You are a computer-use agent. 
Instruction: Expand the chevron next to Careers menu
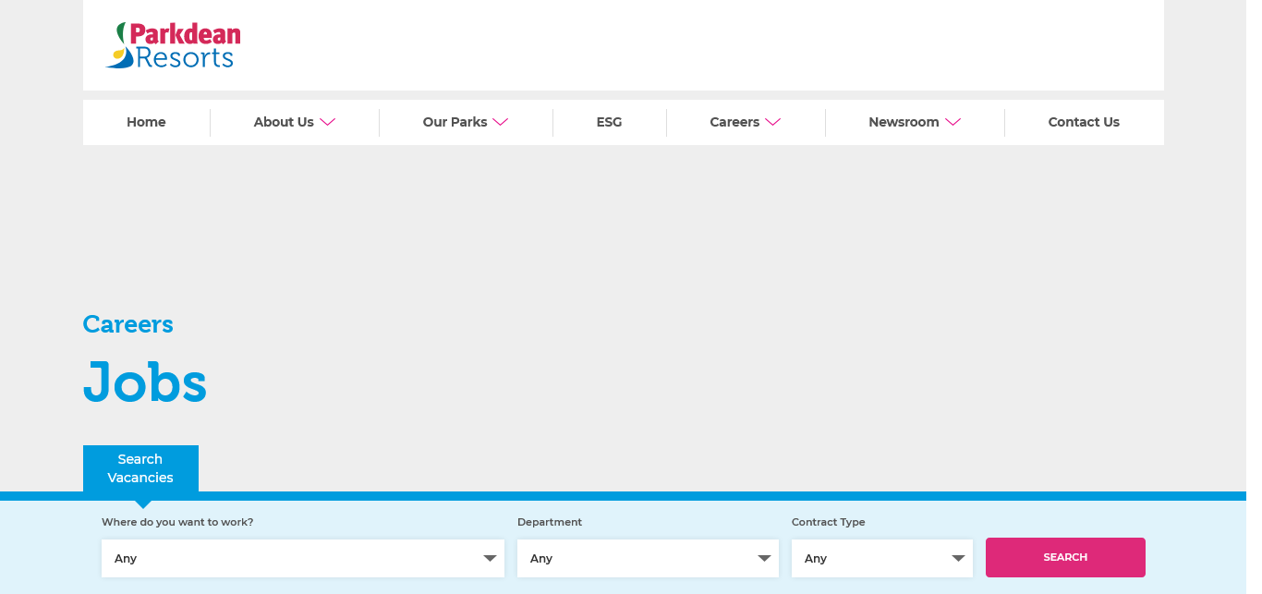tap(773, 122)
